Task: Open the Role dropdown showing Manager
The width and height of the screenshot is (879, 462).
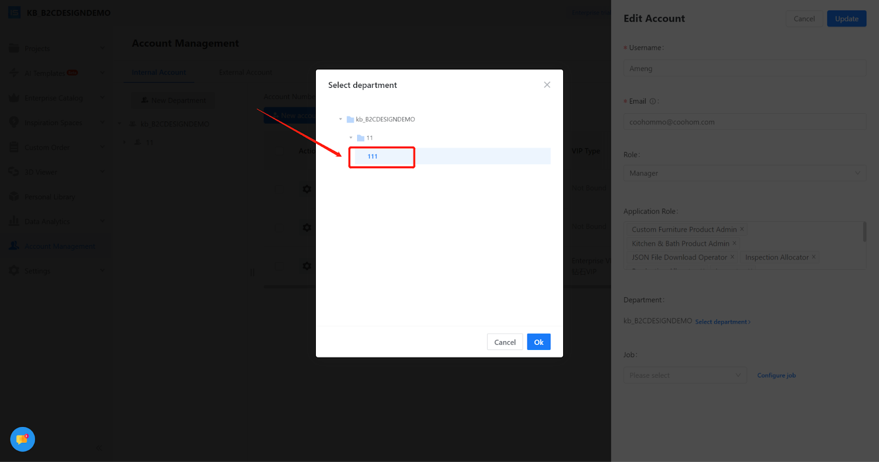Action: point(744,173)
